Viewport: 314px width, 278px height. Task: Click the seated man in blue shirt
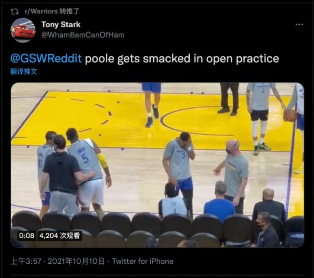click(x=220, y=201)
